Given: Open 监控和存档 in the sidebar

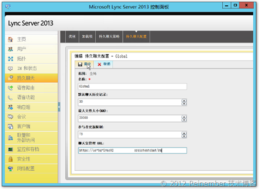Looking at the screenshot, I should point(31,150).
